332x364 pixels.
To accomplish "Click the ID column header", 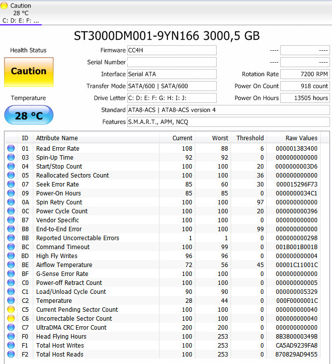I will click(x=25, y=138).
